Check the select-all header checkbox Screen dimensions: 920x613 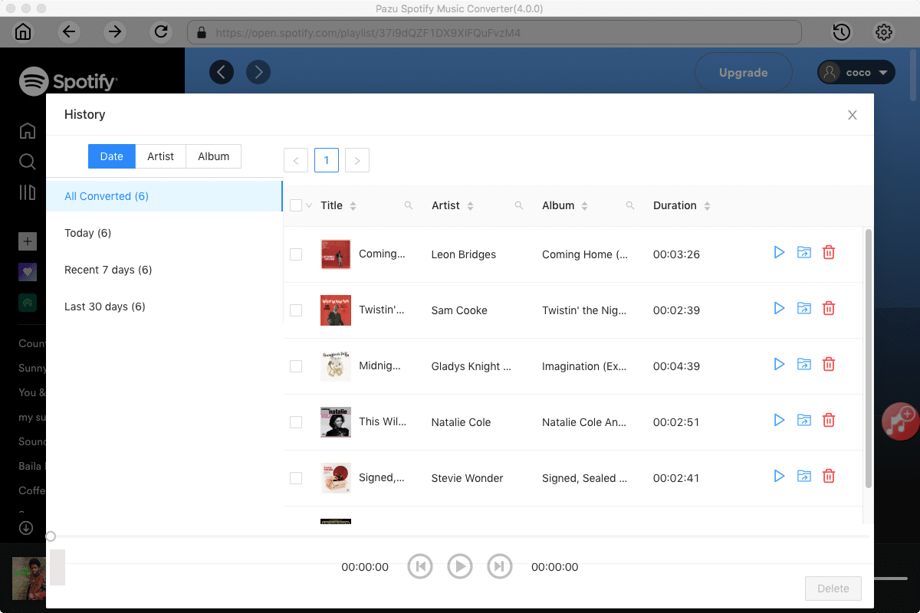[296, 205]
